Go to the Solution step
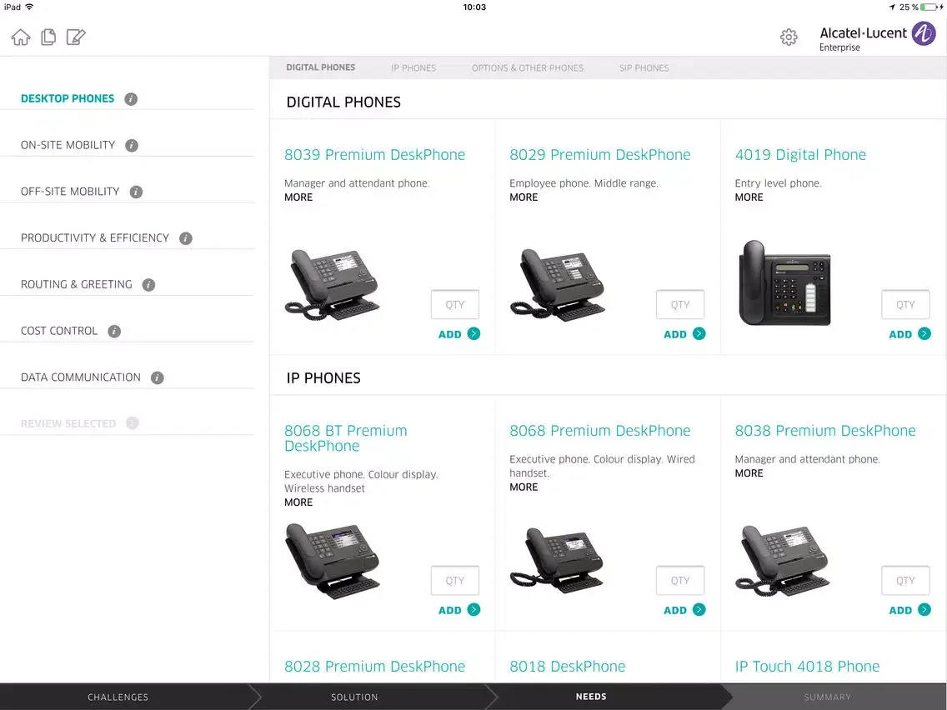Image resolution: width=947 pixels, height=710 pixels. click(354, 697)
